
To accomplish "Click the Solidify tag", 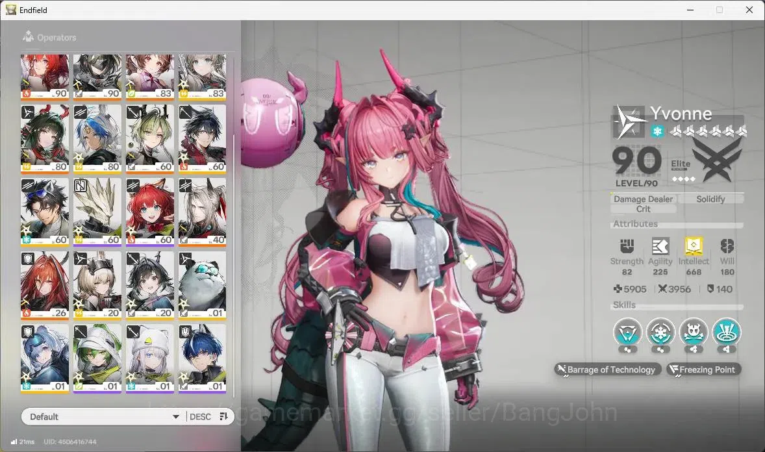I will click(710, 199).
